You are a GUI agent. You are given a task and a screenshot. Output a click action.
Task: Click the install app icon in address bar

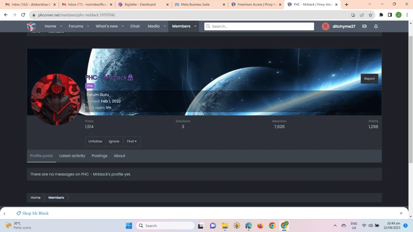click(x=353, y=15)
